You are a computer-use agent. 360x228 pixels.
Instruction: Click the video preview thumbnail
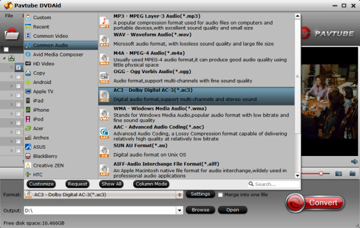click(x=330, y=101)
